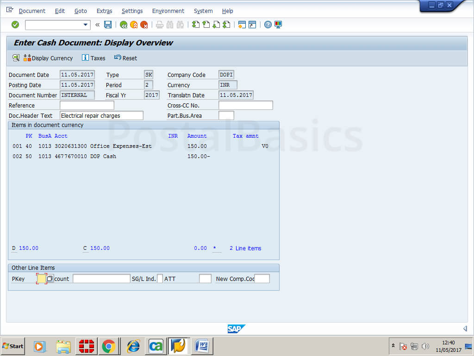Viewport: 474px width, 356px height.
Task: Open the PKey search help button
Action: click(x=50, y=279)
